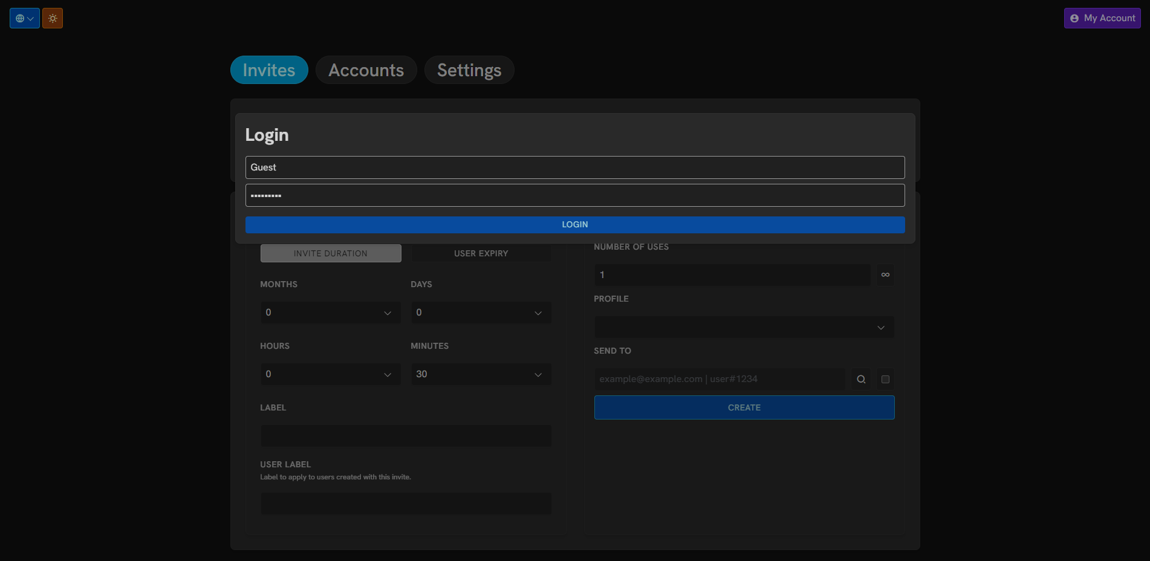The width and height of the screenshot is (1150, 561).
Task: Open the MINUTES dropdown showing 30
Action: [481, 374]
